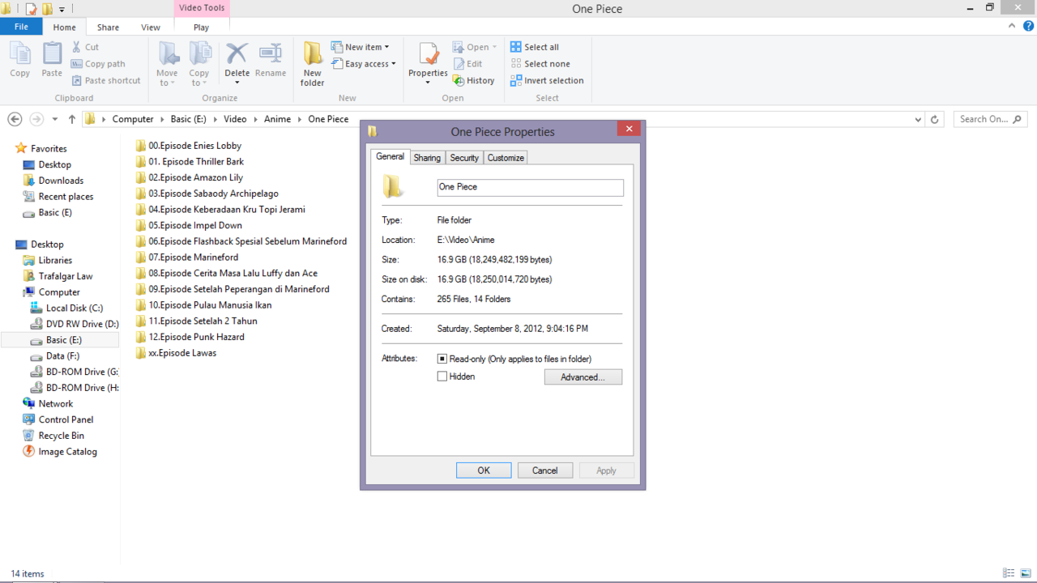The image size is (1037, 583).
Task: Click the Back navigation arrow
Action: coord(15,119)
